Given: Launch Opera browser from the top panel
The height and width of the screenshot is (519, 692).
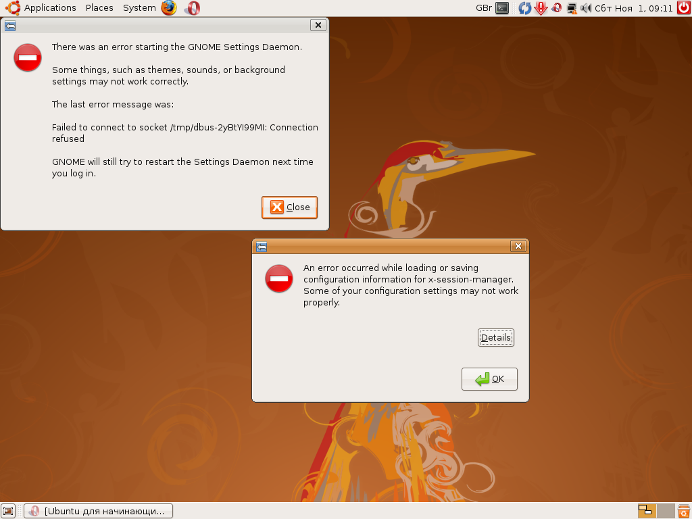Looking at the screenshot, I should (x=192, y=8).
